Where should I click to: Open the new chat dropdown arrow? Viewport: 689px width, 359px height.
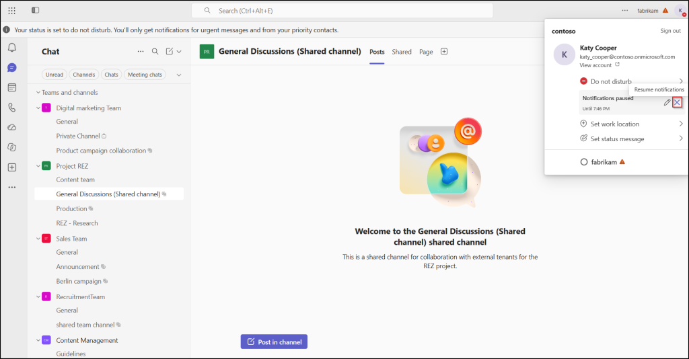[179, 51]
